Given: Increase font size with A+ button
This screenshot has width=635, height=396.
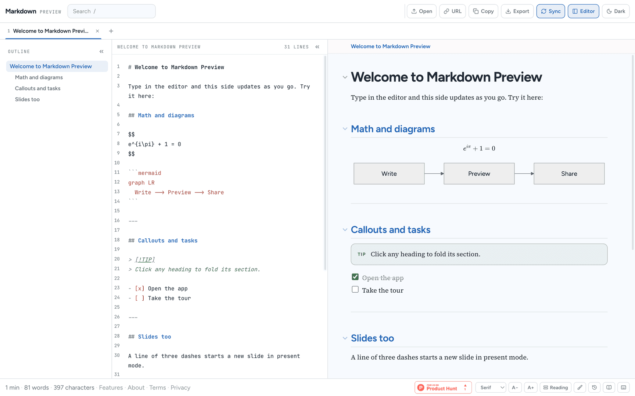Looking at the screenshot, I should [x=531, y=388].
